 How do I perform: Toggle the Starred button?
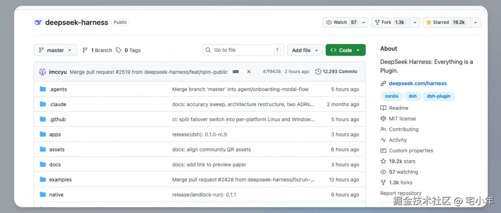446,23
